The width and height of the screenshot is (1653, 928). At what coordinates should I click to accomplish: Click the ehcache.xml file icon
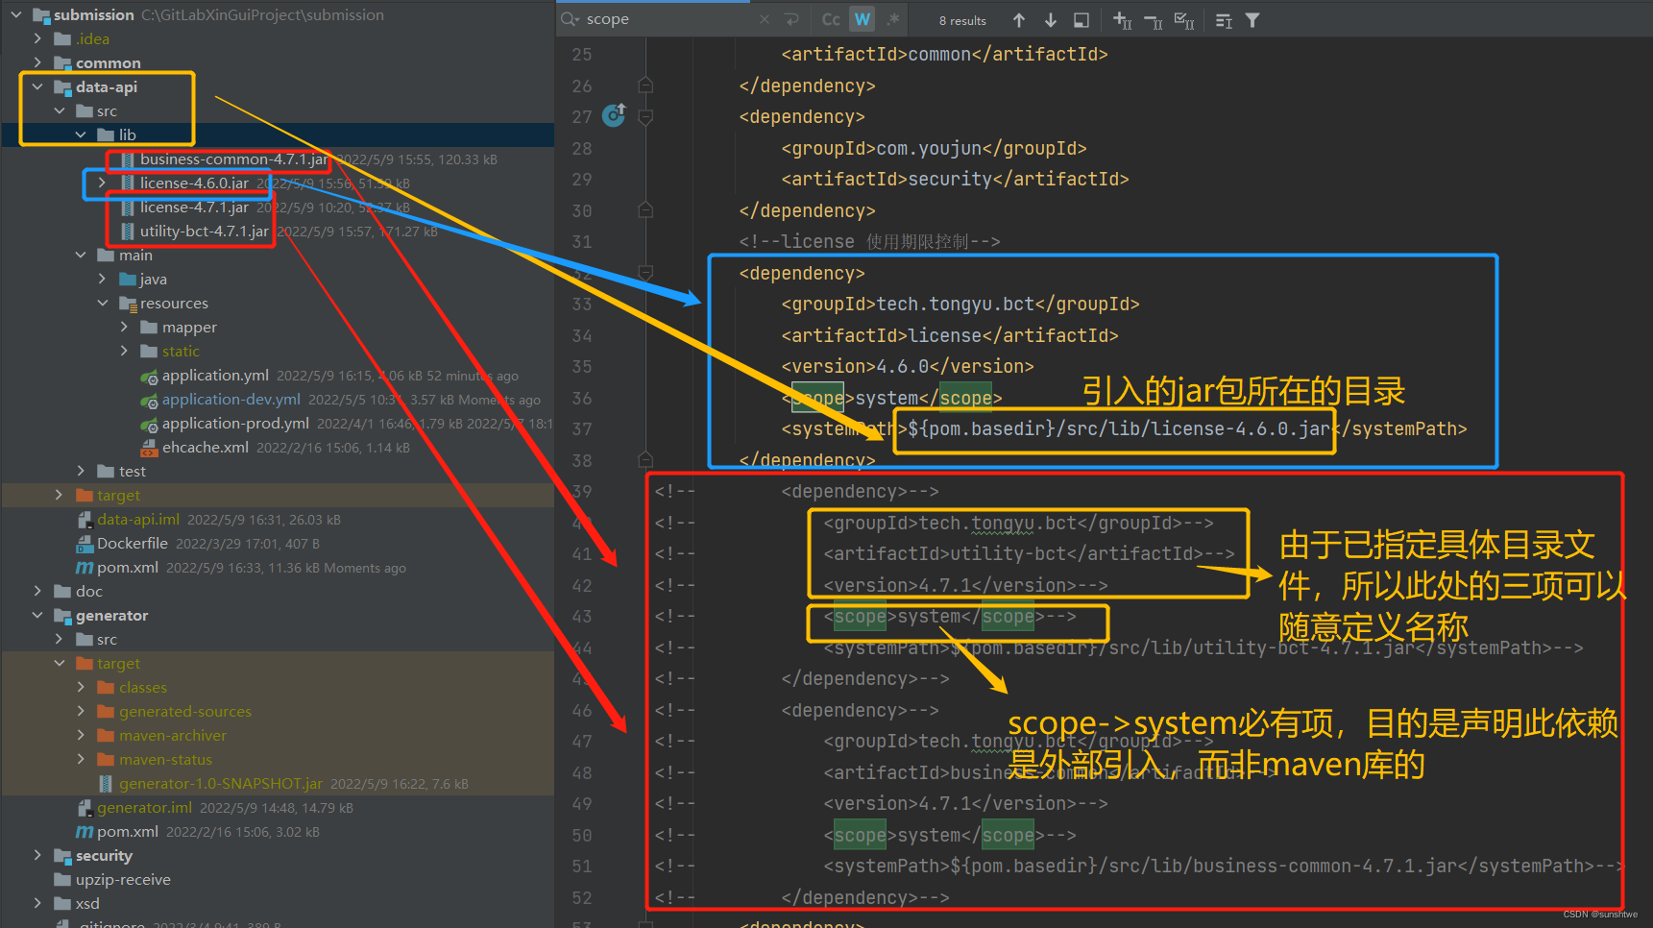click(149, 448)
